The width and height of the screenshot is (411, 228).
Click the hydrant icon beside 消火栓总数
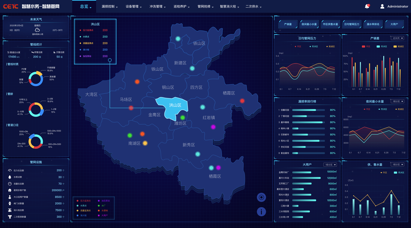[x=10, y=210]
